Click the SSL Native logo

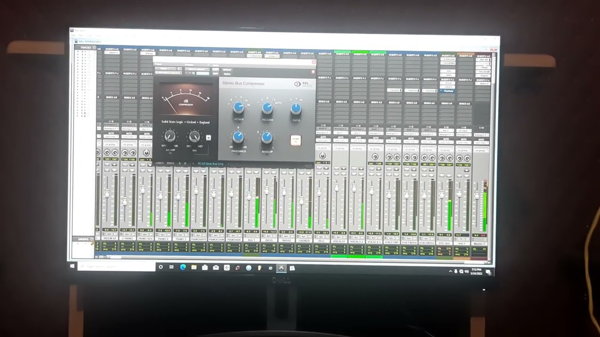point(303,84)
